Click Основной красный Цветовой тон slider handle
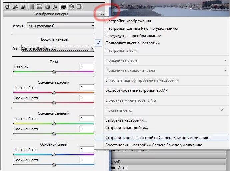The width and height of the screenshot is (230, 171). [x=54, y=92]
